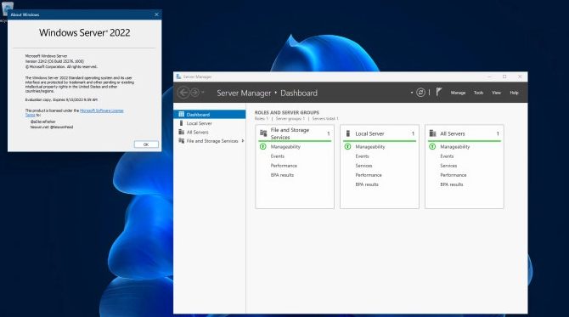Open Performance in All Servers tile

[x=454, y=175]
